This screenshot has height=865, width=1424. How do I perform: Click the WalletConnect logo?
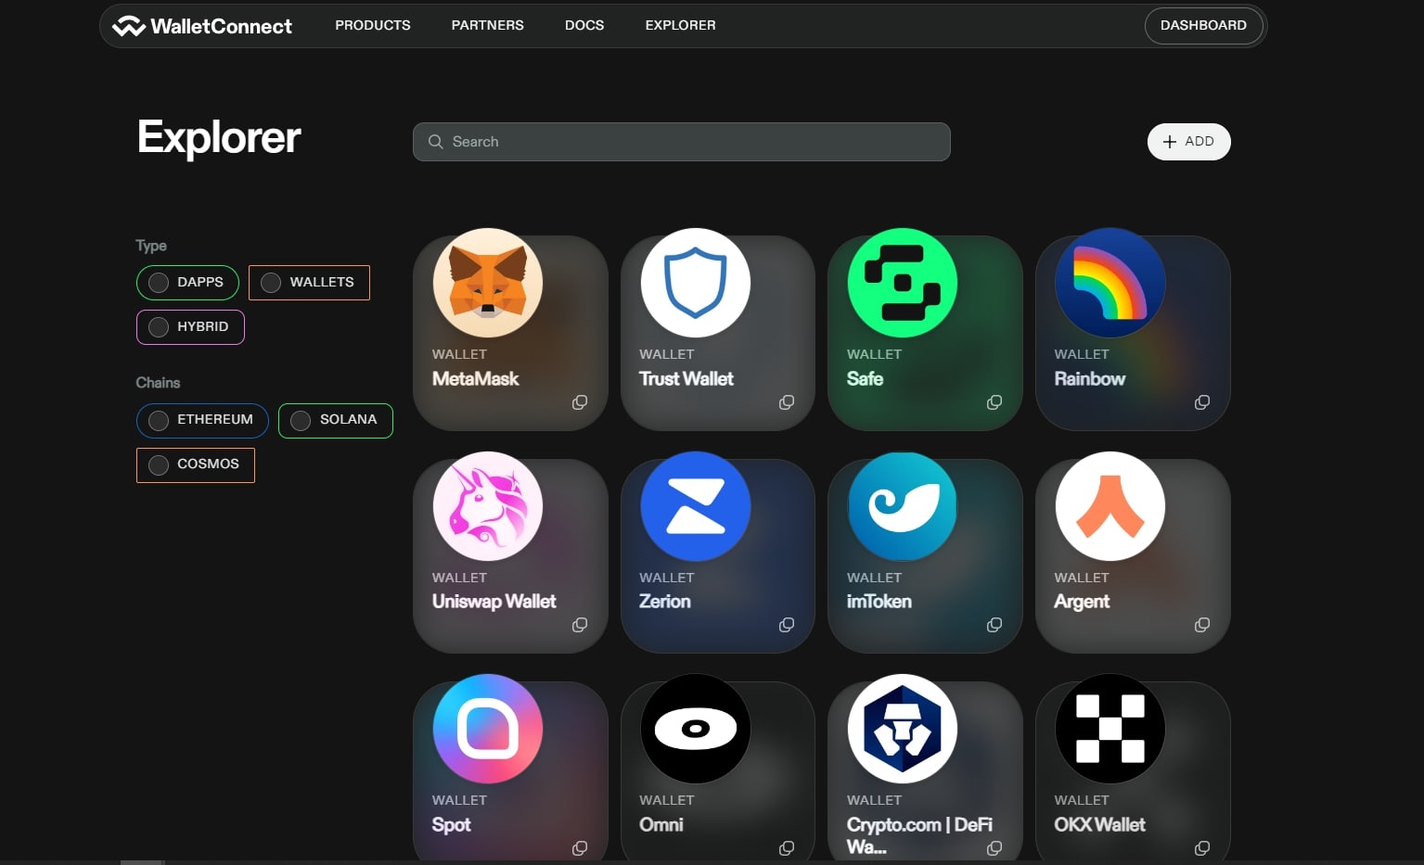202,26
